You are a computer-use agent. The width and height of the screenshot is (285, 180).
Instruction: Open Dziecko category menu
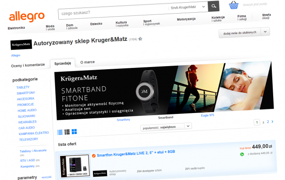click(x=96, y=24)
